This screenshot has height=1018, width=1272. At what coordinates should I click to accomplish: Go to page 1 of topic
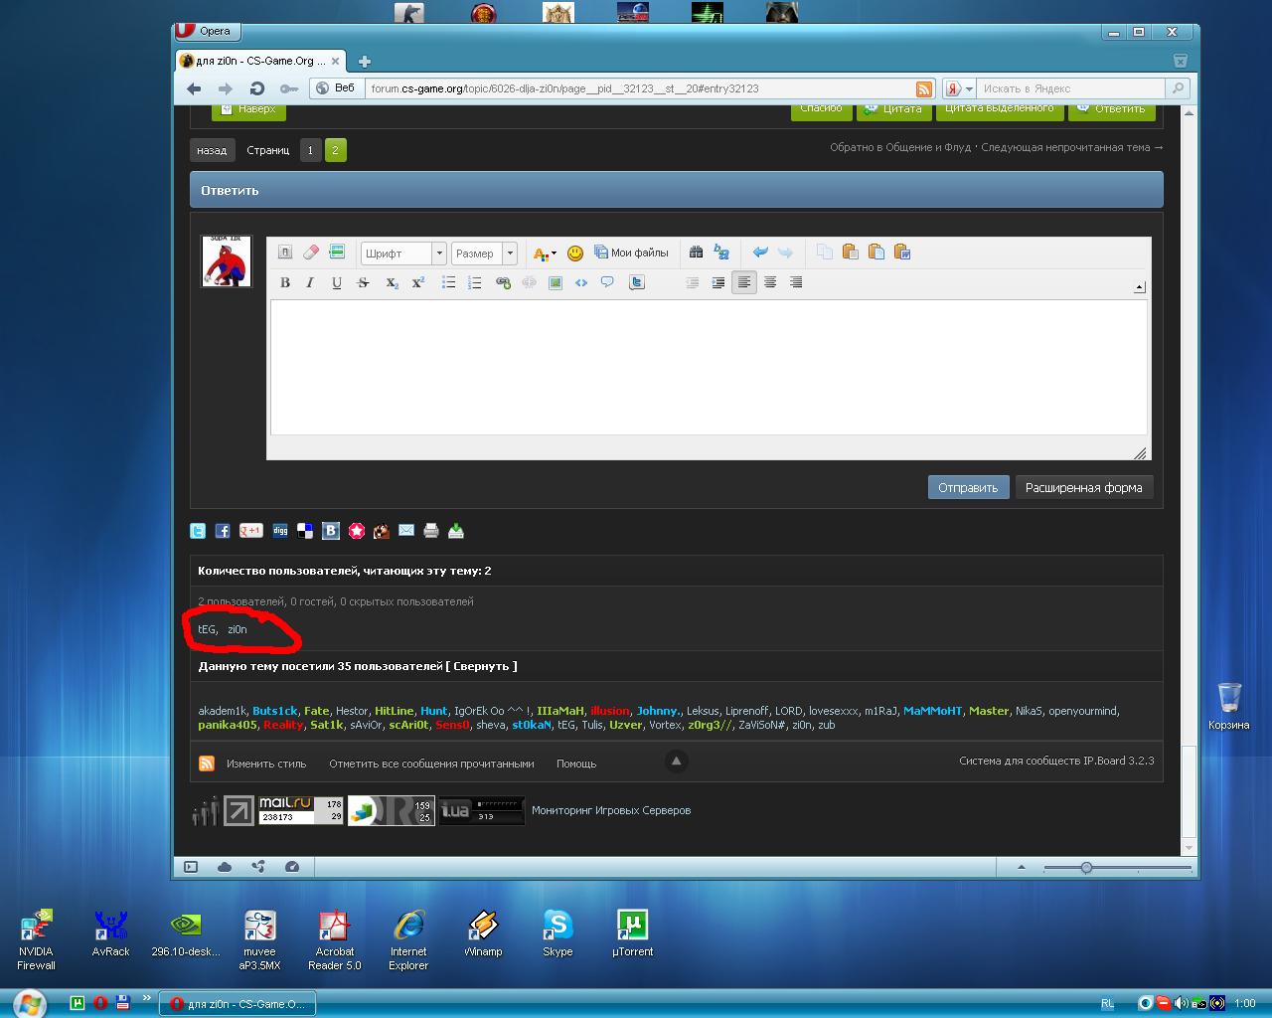310,150
